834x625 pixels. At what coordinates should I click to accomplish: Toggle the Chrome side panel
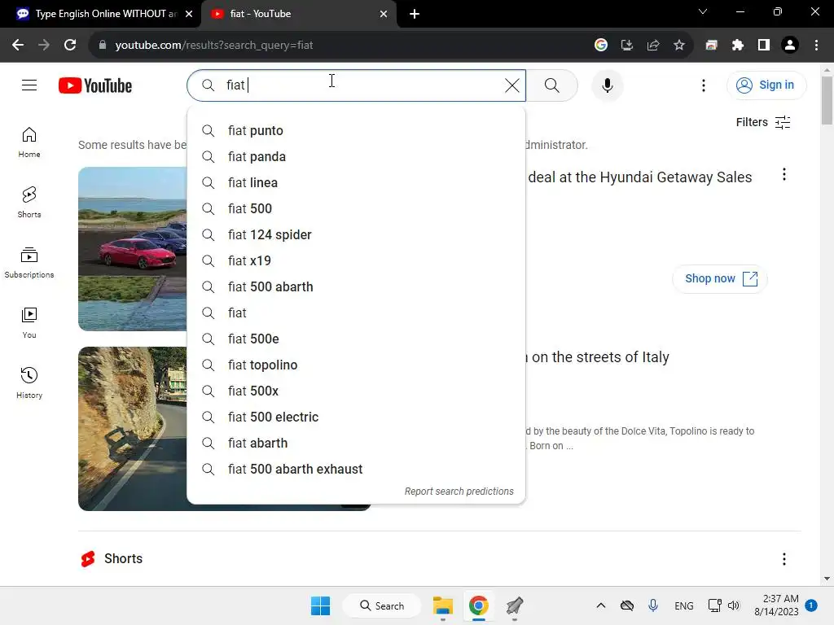coord(764,46)
